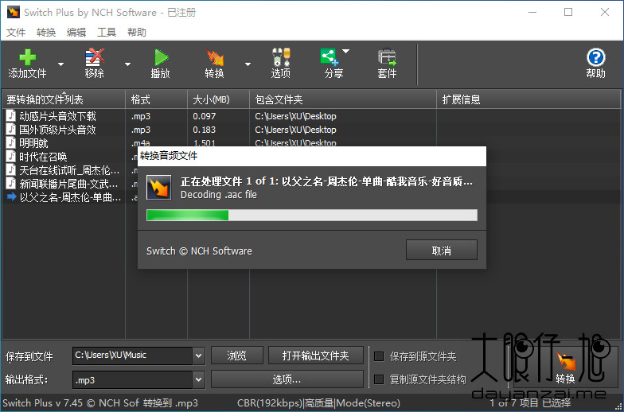
Task: Click the bottom 选项... encoder button
Action: (287, 379)
